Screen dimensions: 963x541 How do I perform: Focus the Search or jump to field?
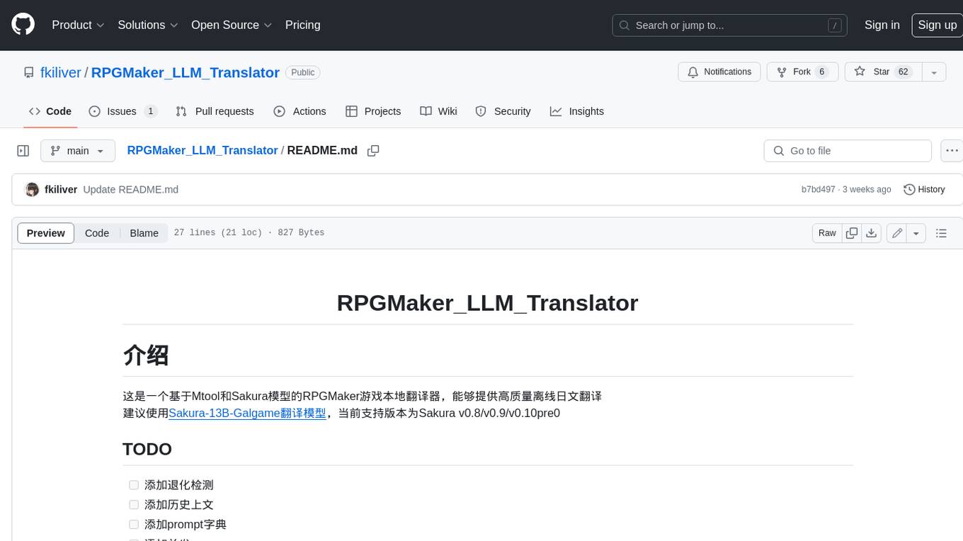tap(730, 25)
